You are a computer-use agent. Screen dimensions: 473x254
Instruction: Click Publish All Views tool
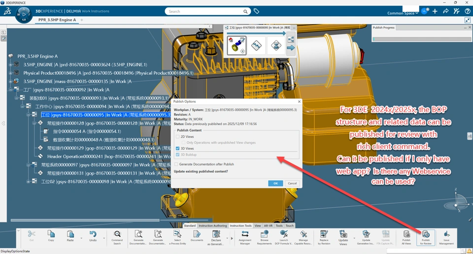(x=406, y=237)
